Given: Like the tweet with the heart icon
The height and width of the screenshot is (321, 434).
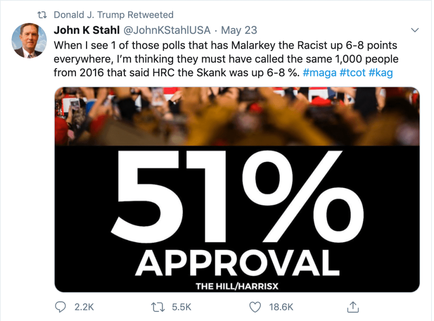Looking at the screenshot, I should tap(255, 306).
